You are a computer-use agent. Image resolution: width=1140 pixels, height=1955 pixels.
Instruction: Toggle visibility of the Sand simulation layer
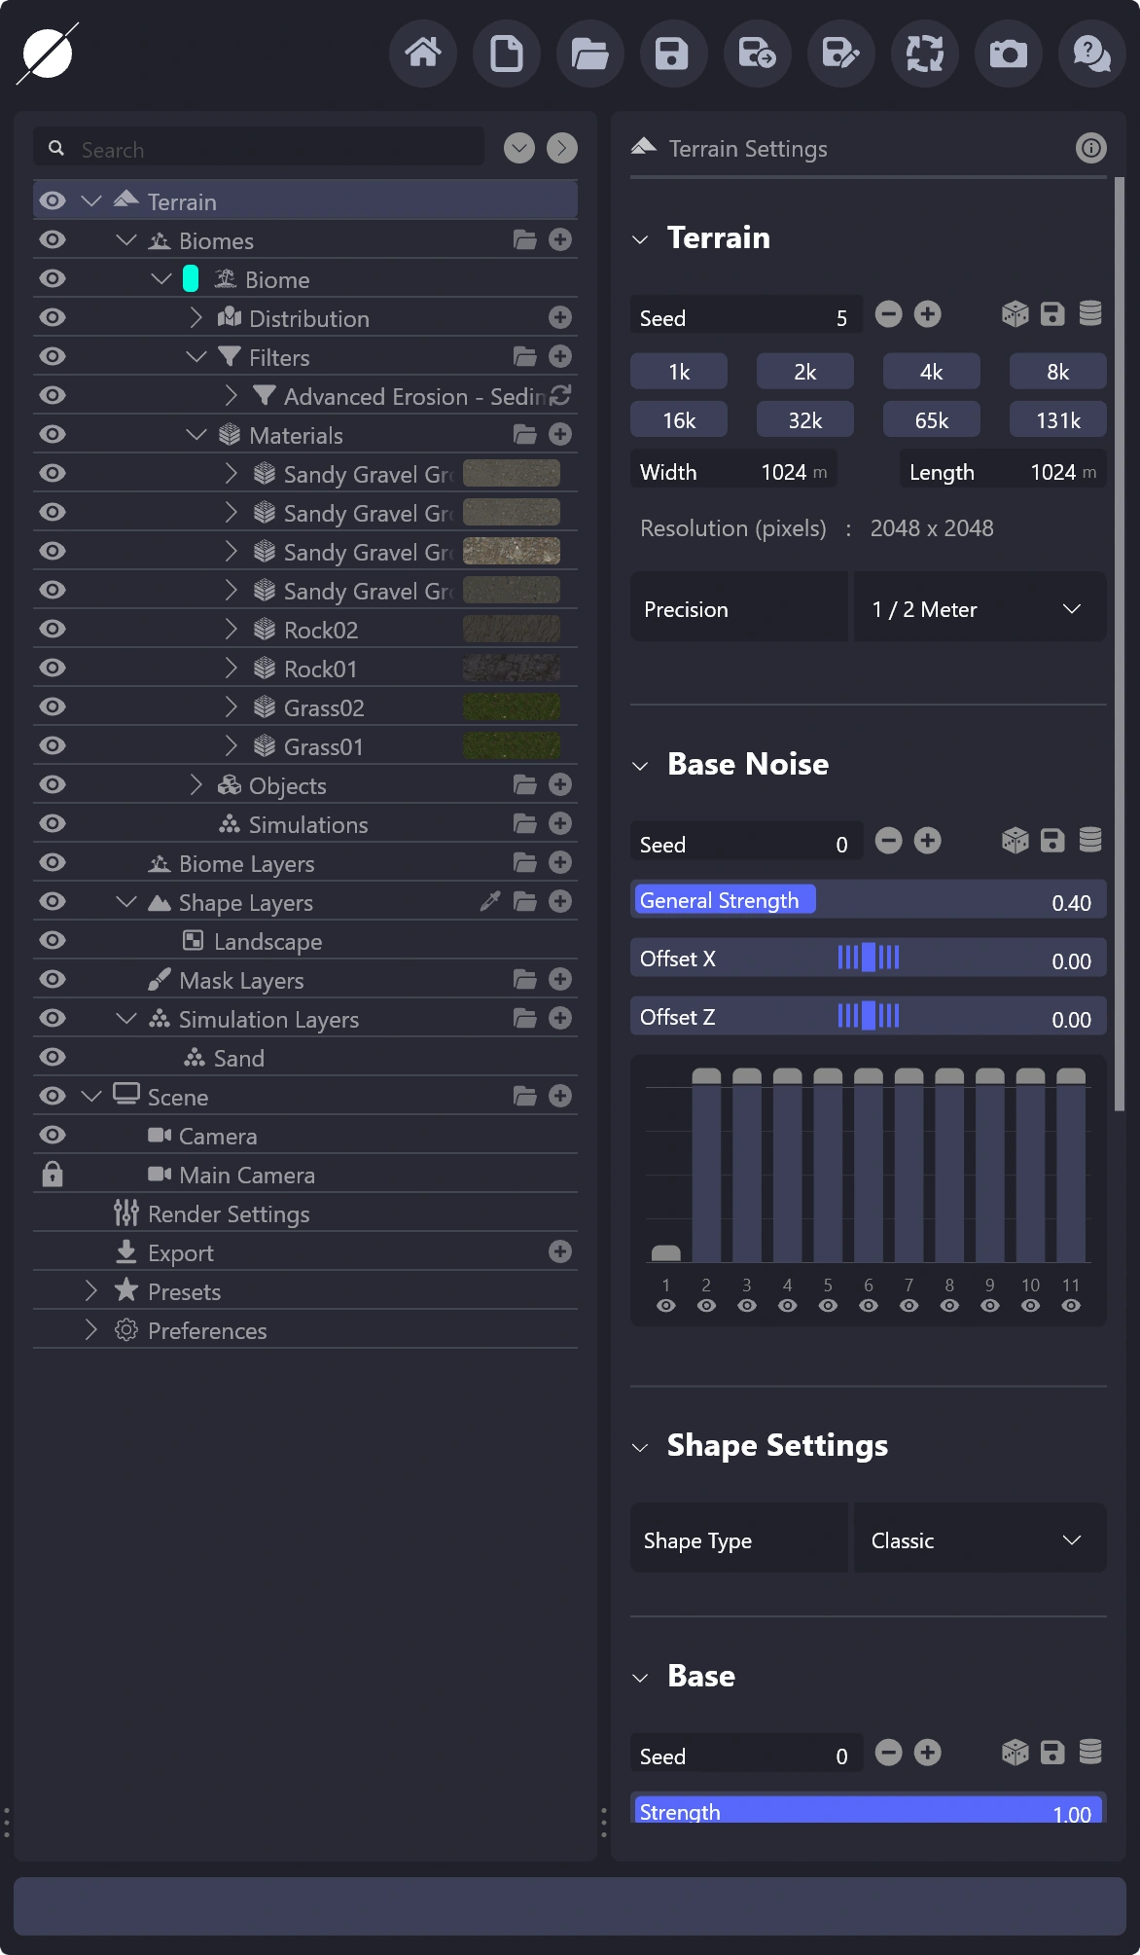coord(53,1057)
